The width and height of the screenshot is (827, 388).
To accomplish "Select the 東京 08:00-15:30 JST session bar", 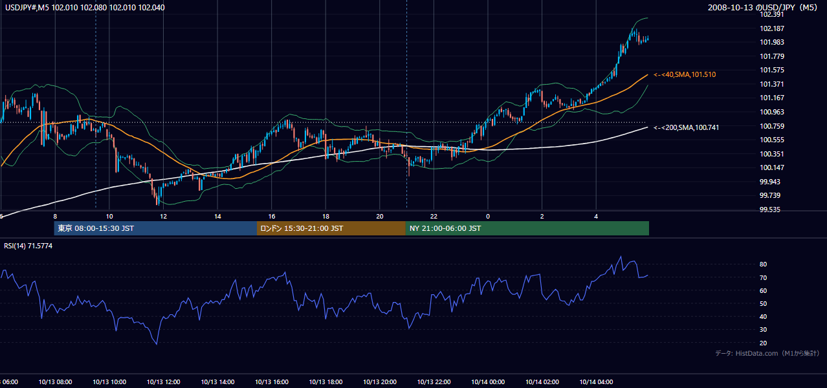I will point(155,228).
